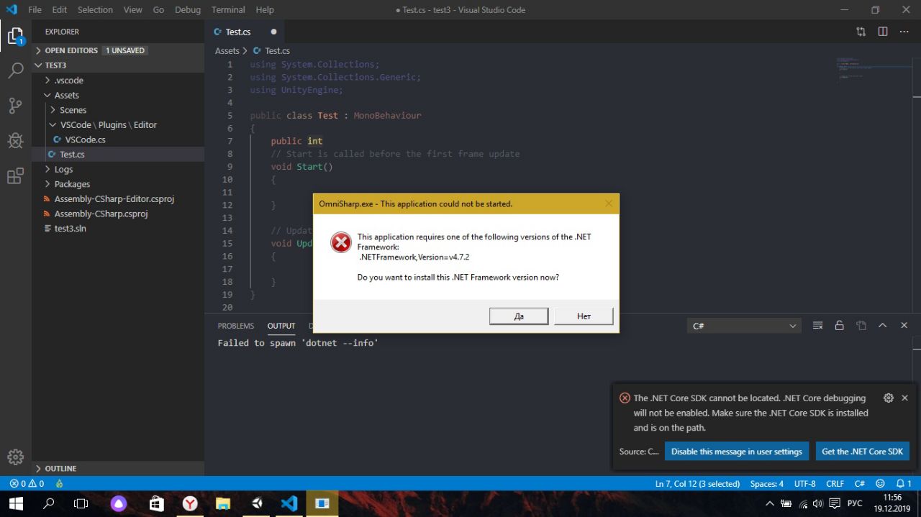Open the output log in editor
This screenshot has height=517, width=921.
(x=861, y=326)
